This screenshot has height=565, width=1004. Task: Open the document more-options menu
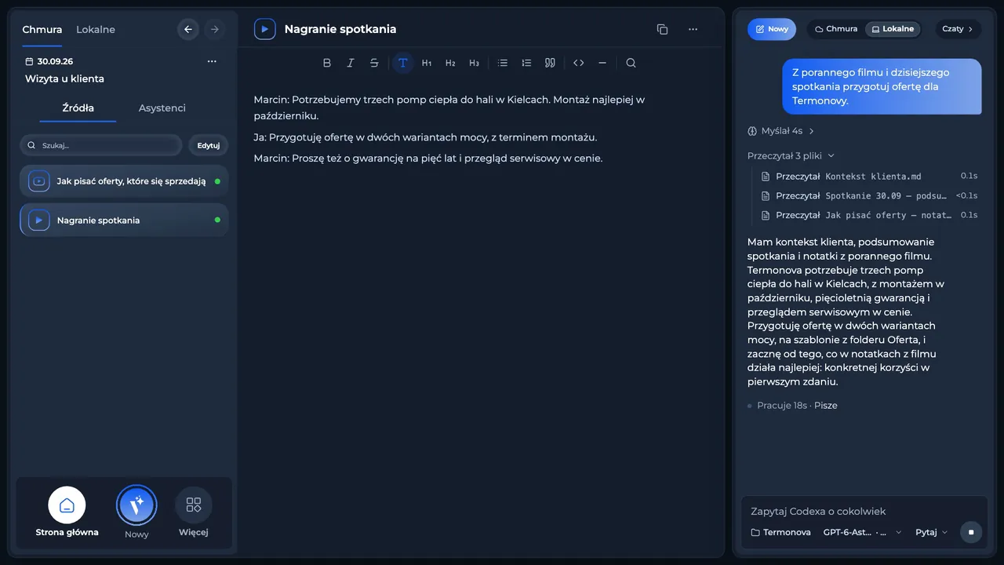[x=693, y=29]
